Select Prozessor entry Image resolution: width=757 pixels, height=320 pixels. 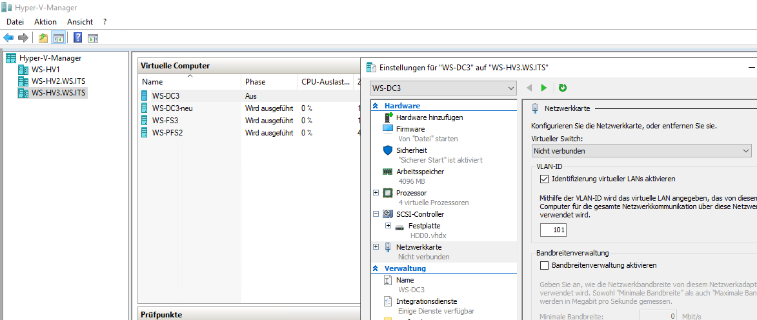pos(411,192)
